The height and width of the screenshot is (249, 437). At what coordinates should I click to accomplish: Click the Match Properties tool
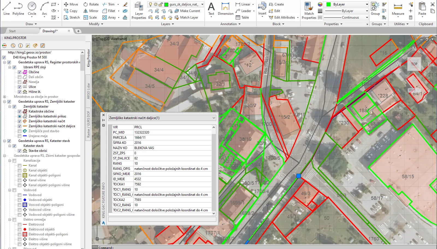click(x=309, y=11)
